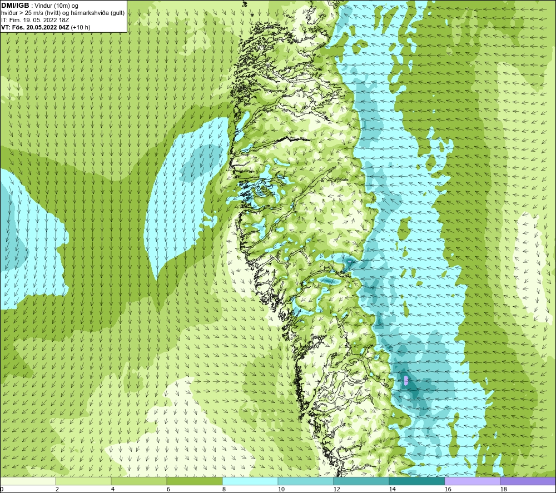Click the 'IT: Fim. 19. 05. 2022 18Z' line
The height and width of the screenshot is (493, 556).
(35, 20)
